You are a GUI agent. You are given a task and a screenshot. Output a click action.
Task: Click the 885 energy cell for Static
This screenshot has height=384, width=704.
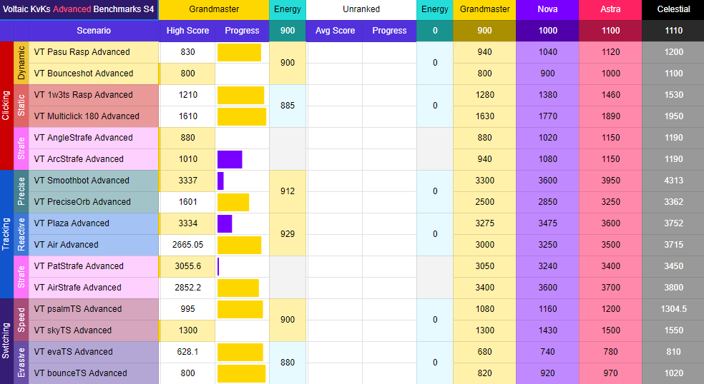point(288,106)
